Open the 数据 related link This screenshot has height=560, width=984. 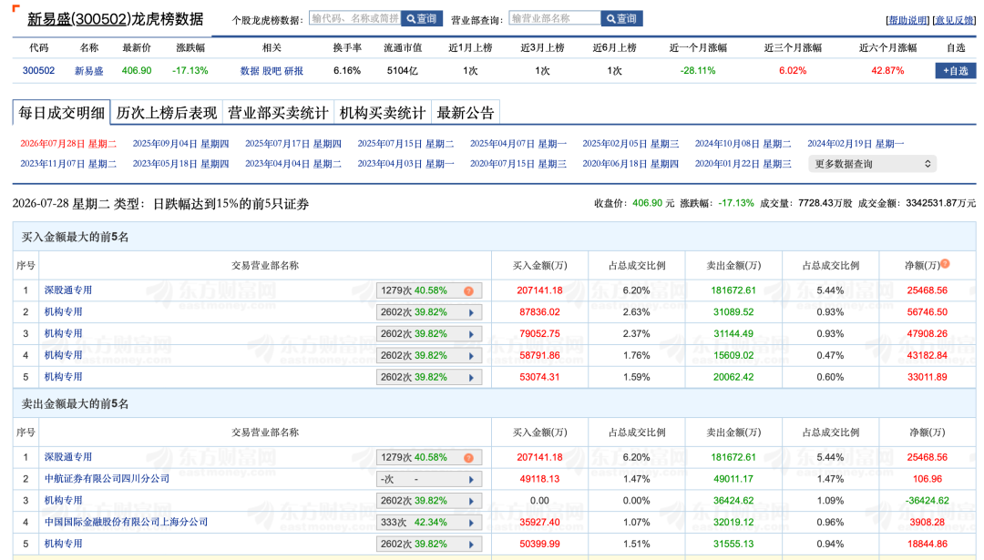(249, 71)
